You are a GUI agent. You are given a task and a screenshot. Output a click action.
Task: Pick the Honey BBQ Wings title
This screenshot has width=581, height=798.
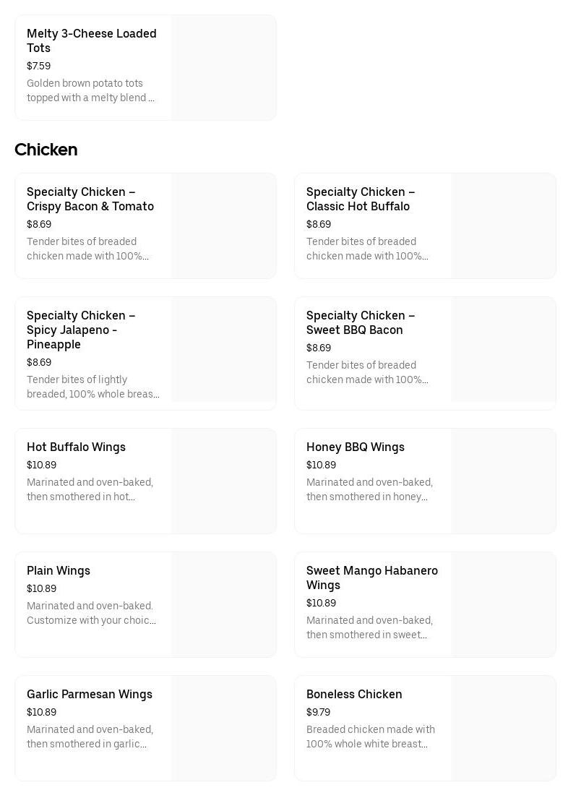coord(356,447)
